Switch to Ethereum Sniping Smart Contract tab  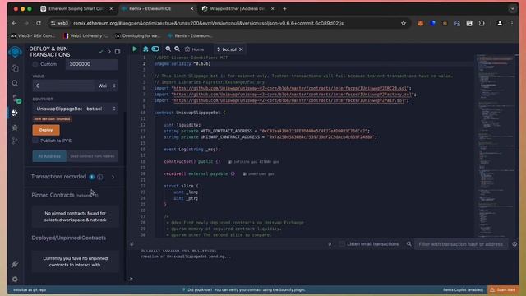(76, 9)
